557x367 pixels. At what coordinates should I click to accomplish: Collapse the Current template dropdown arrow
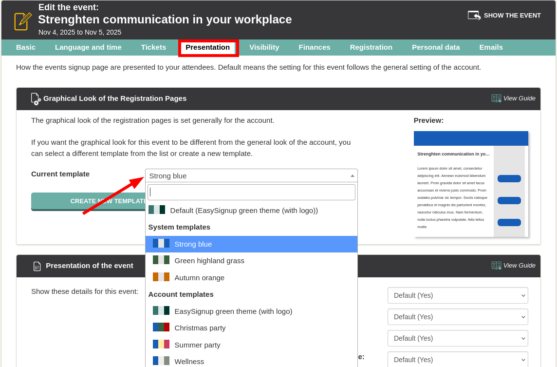(x=352, y=175)
